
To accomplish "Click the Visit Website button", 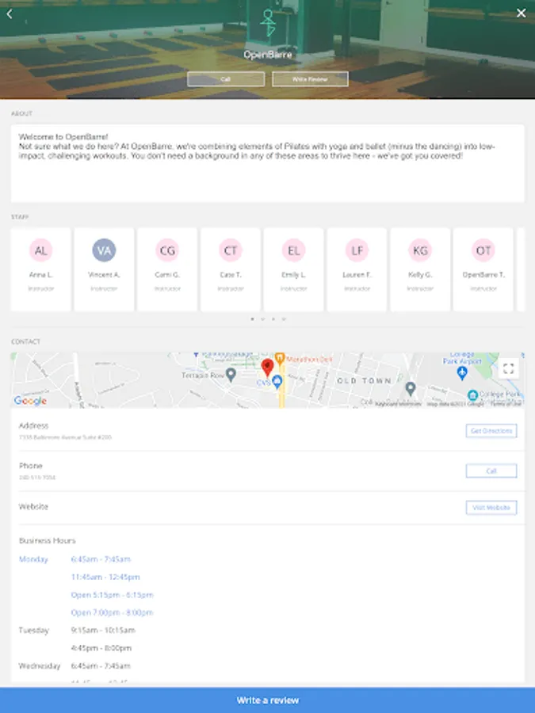I will pos(491,508).
